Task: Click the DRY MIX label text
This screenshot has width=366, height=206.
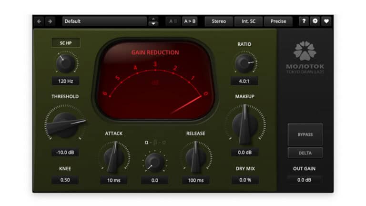Action: tap(245, 169)
